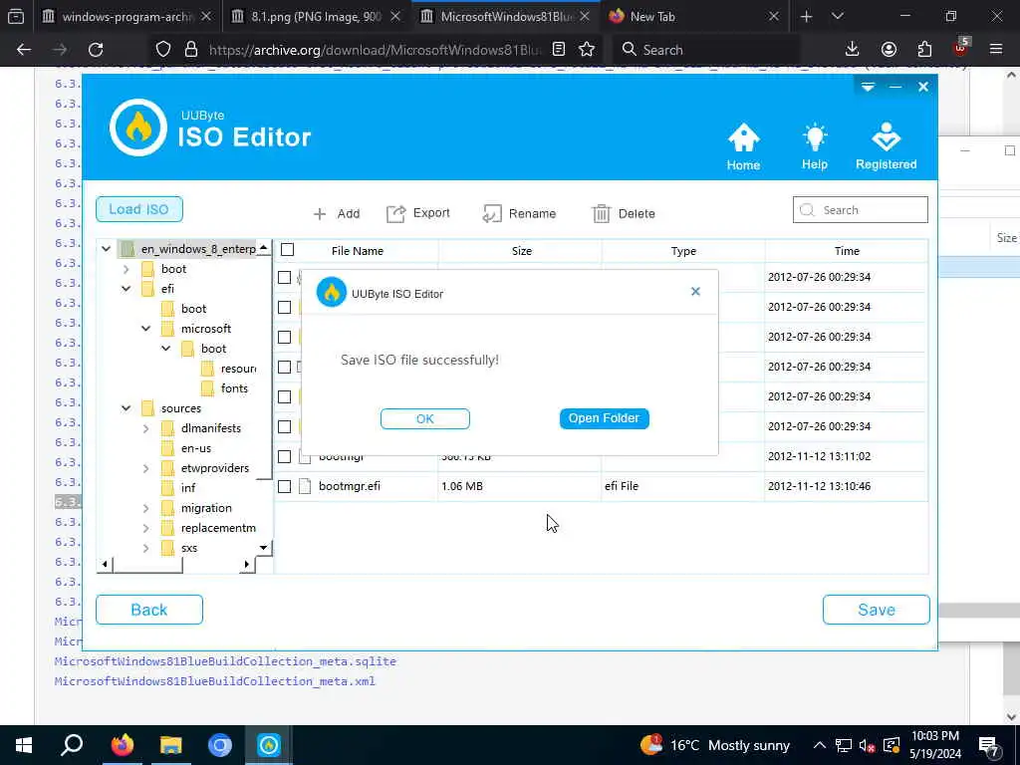Reload the page in Firefox
Viewport: 1020px width, 765px height.
[96, 50]
